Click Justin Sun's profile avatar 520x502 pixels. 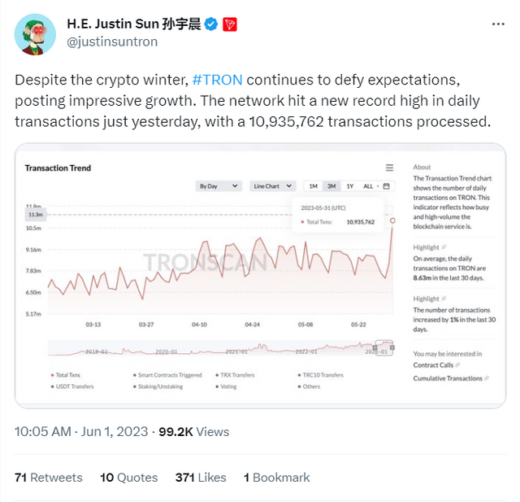pyautogui.click(x=35, y=34)
